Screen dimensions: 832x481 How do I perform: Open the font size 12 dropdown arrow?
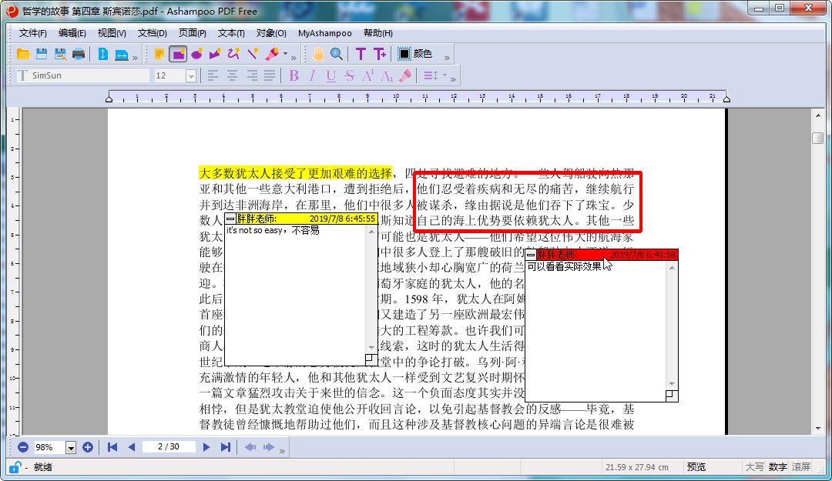click(x=191, y=76)
